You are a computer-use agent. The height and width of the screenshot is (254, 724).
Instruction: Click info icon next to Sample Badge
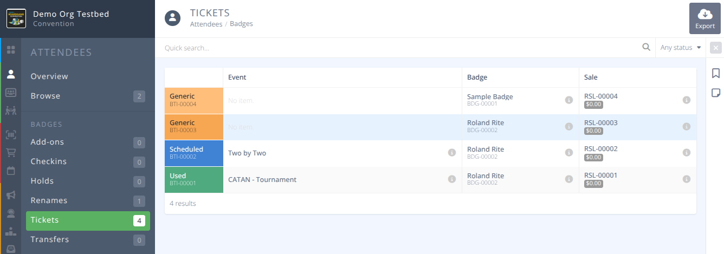coord(568,100)
